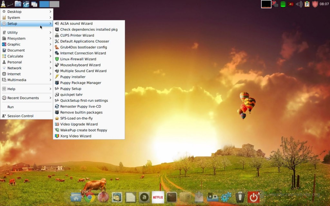Click the green storage drive tray icon
The height and width of the screenshot is (206, 330).
pyautogui.click(x=283, y=4)
